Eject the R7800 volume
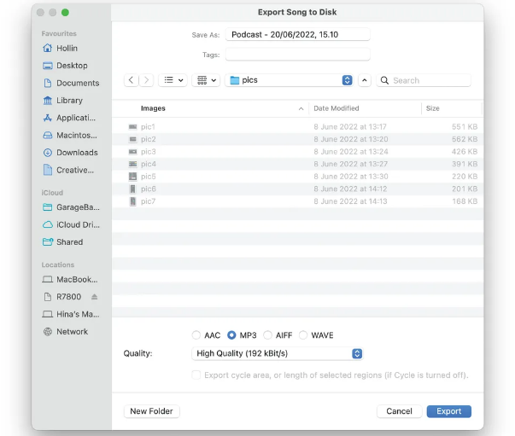The image size is (515, 436). 95,297
